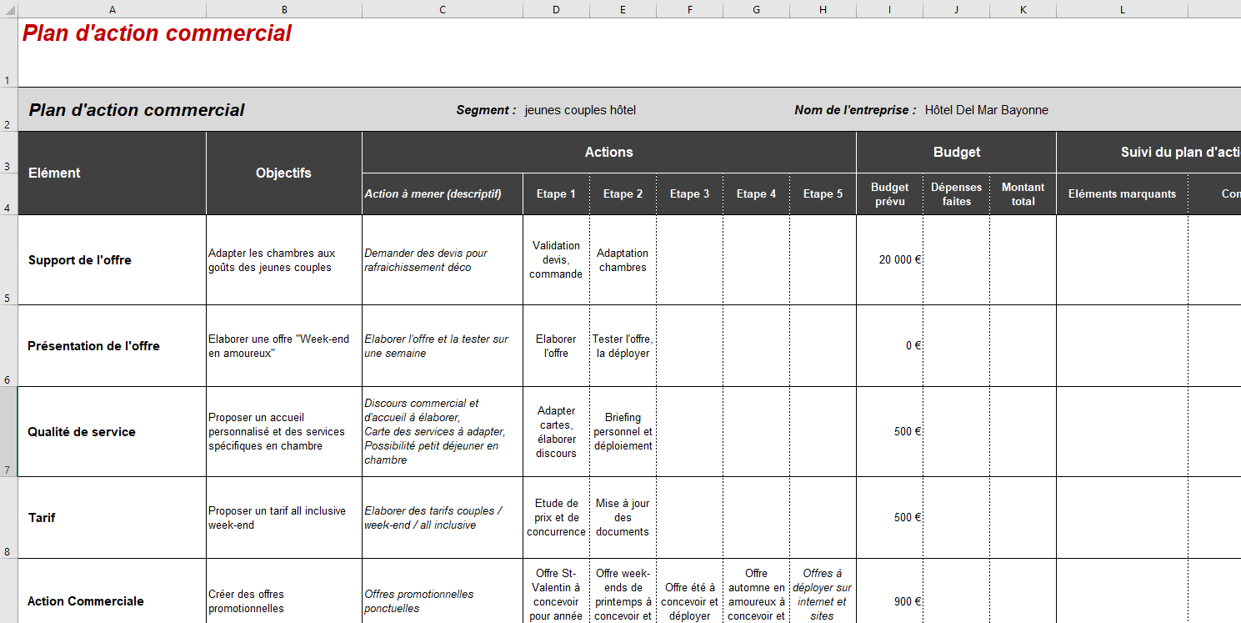Click 'Mise à jour des documents' cell
Viewport: 1241px width, 623px height.
[623, 517]
